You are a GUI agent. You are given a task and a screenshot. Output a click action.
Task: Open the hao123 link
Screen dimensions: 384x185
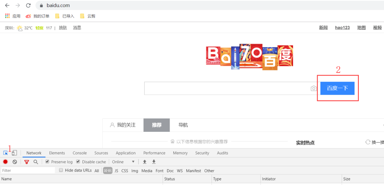(x=342, y=28)
